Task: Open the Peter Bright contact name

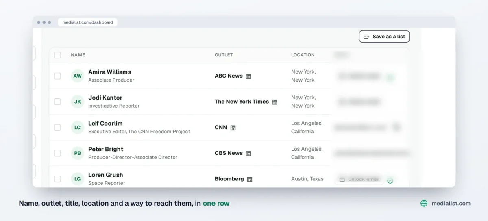Action: click(x=106, y=149)
